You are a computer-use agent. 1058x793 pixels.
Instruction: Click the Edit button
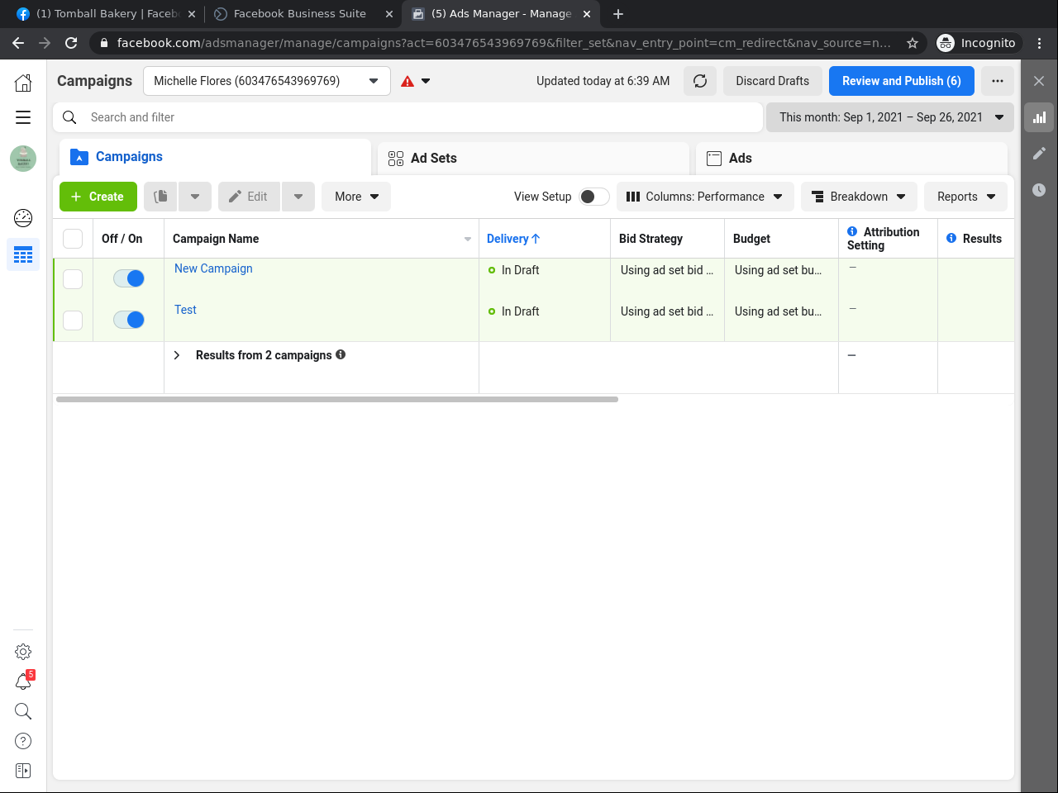(248, 197)
